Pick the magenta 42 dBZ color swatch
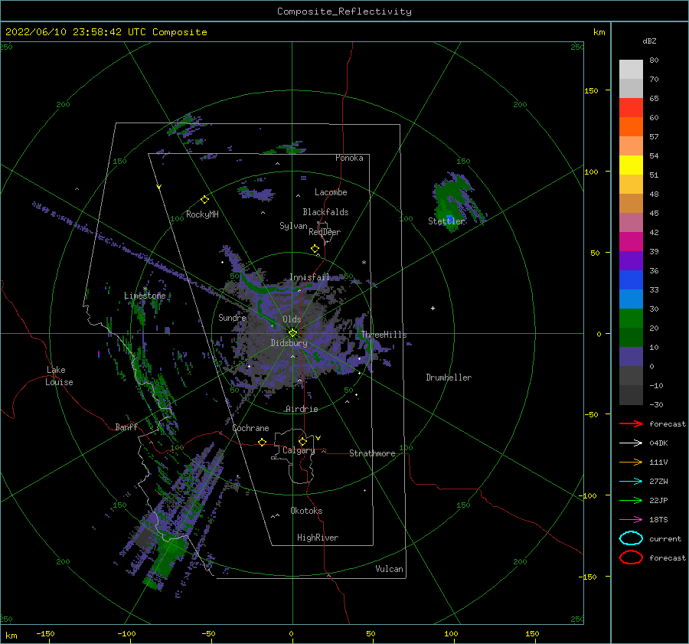Screen dimensions: 689x644 point(631,242)
